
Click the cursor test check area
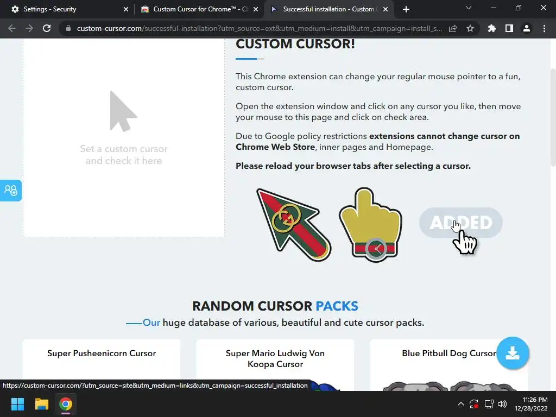124,137
